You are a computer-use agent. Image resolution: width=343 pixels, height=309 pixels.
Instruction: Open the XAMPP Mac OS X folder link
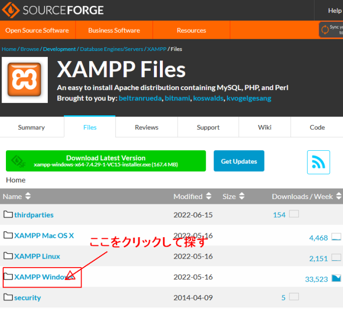44,236
